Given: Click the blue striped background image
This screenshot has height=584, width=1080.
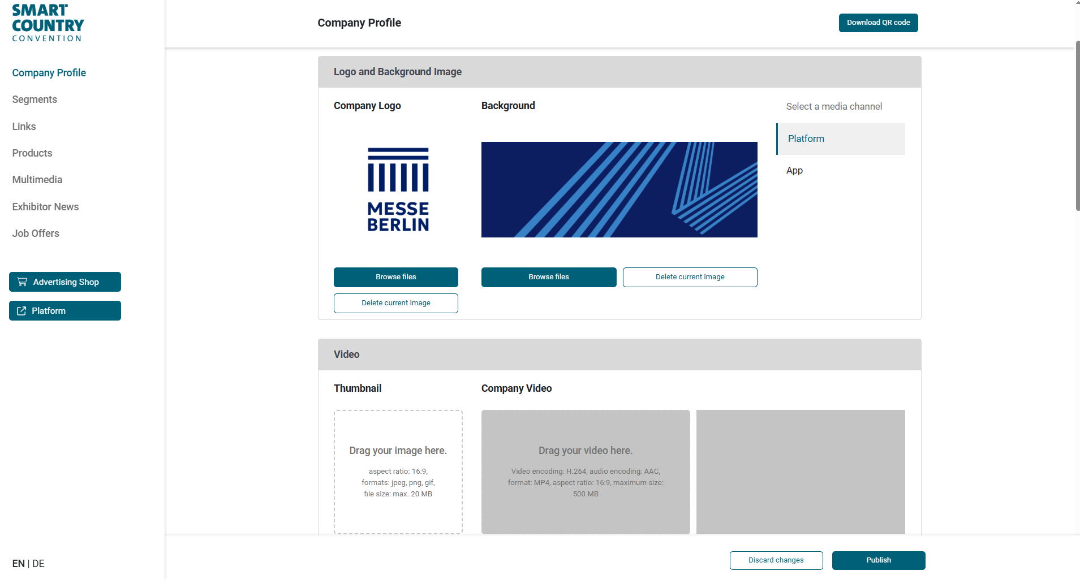Looking at the screenshot, I should (619, 189).
